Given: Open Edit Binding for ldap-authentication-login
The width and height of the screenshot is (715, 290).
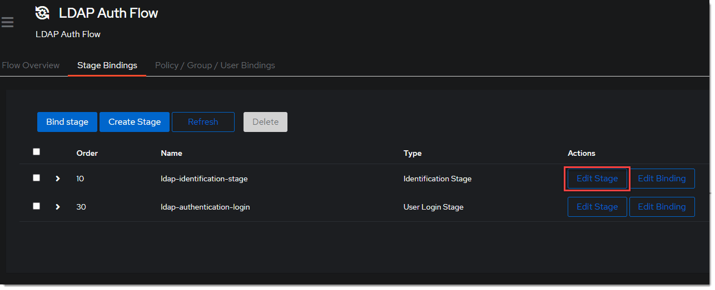Looking at the screenshot, I should [662, 207].
